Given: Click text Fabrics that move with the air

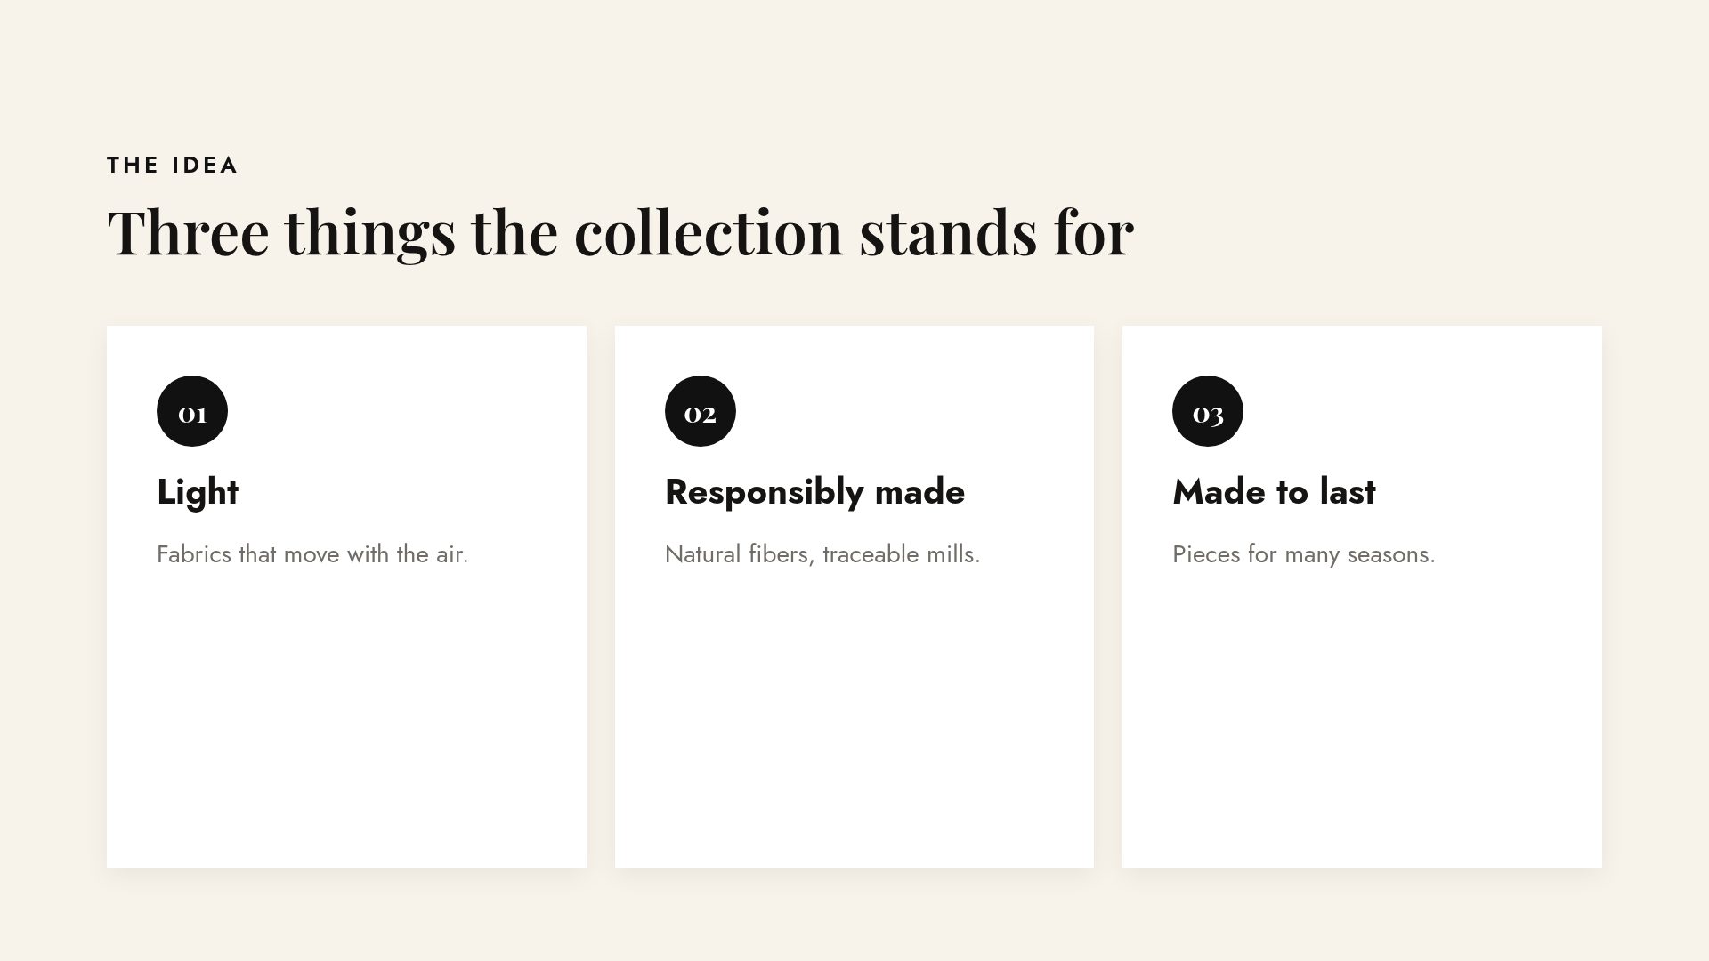Looking at the screenshot, I should 312,554.
